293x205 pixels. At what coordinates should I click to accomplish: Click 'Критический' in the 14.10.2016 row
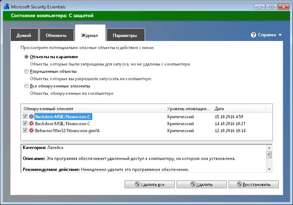coord(181,124)
